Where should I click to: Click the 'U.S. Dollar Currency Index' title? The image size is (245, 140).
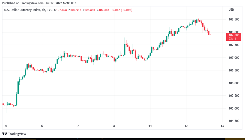(x=22, y=10)
